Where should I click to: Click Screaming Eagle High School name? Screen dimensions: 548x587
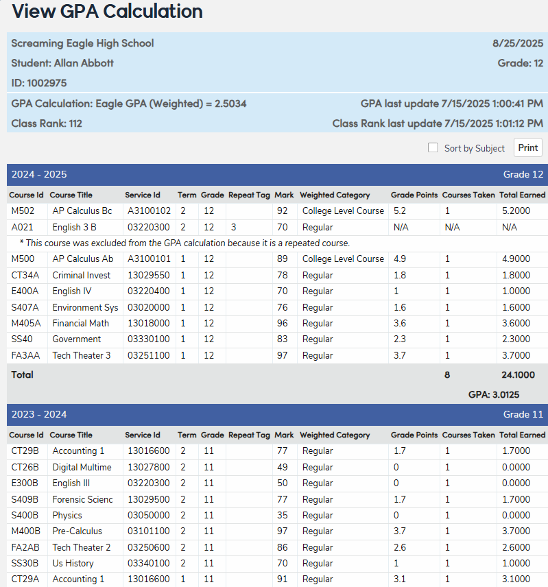(82, 43)
